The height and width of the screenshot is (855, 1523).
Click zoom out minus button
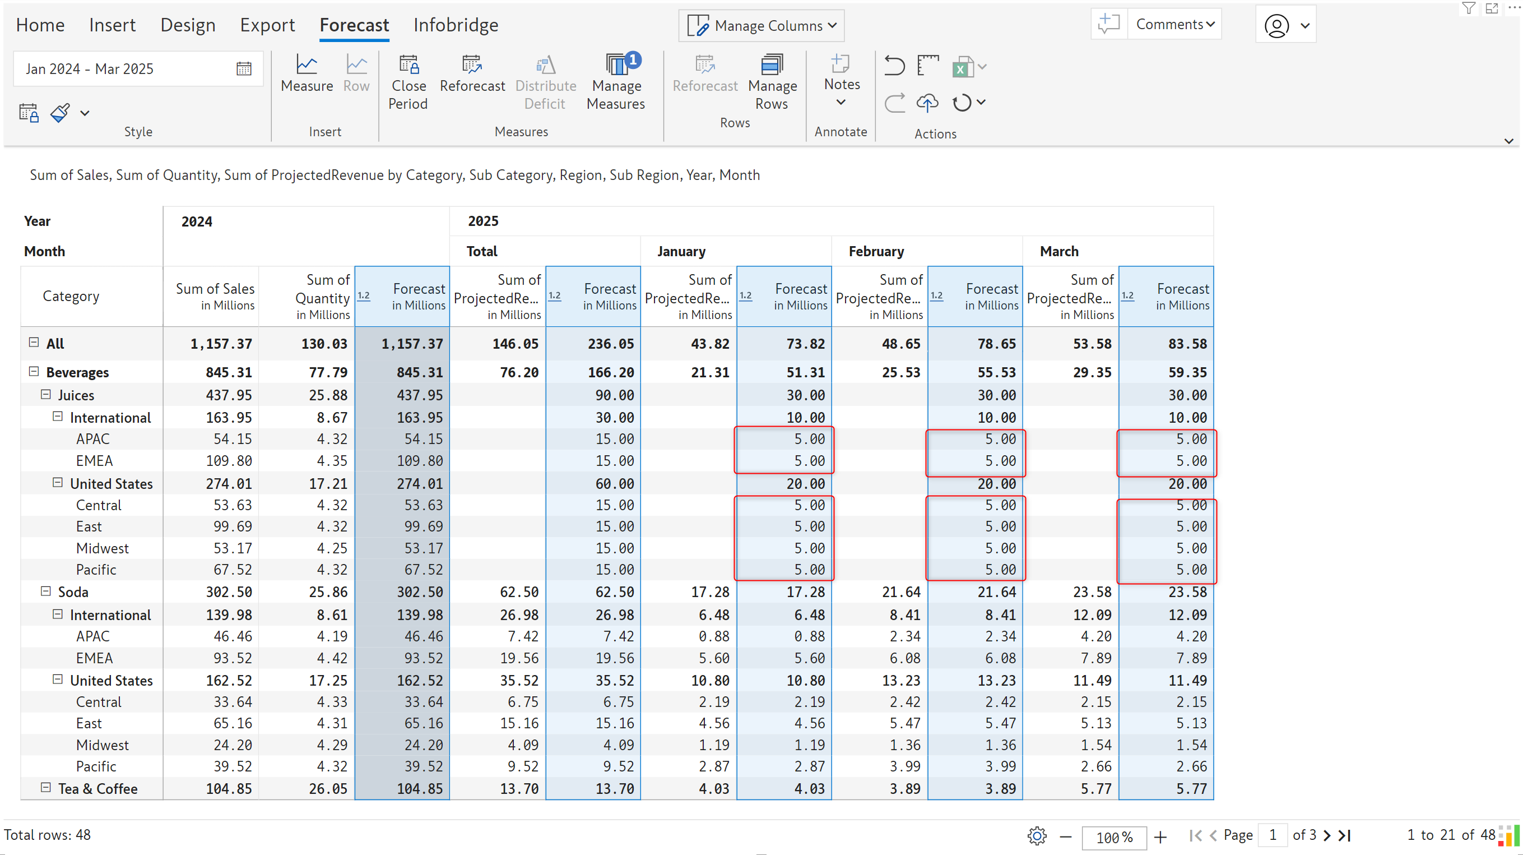coord(1065,836)
